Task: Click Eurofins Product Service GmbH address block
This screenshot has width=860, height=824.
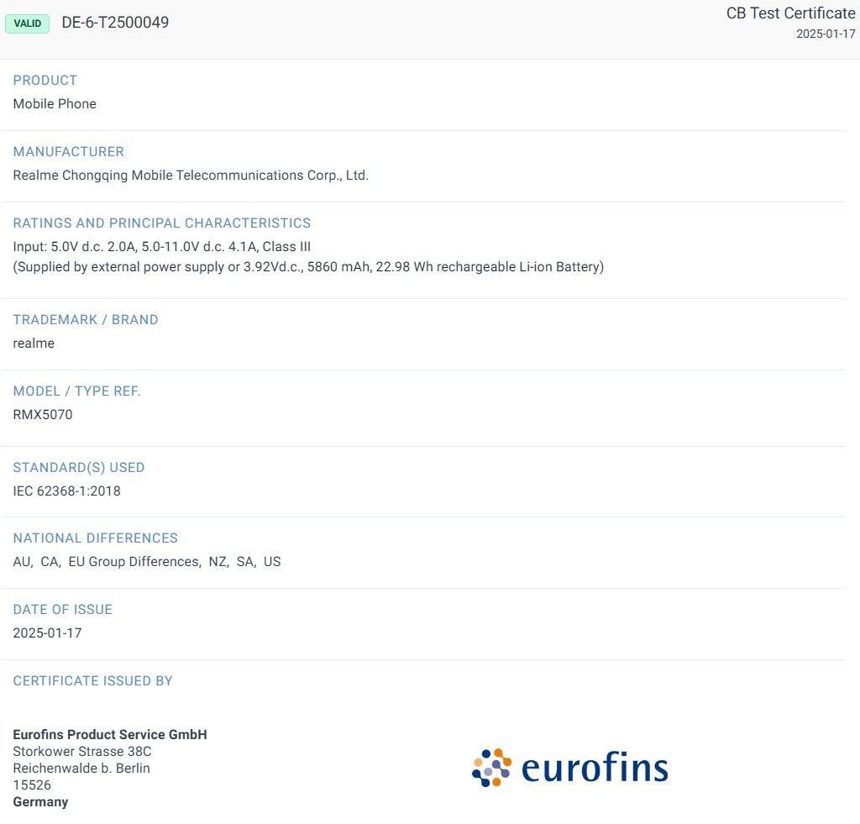Action: [109, 767]
